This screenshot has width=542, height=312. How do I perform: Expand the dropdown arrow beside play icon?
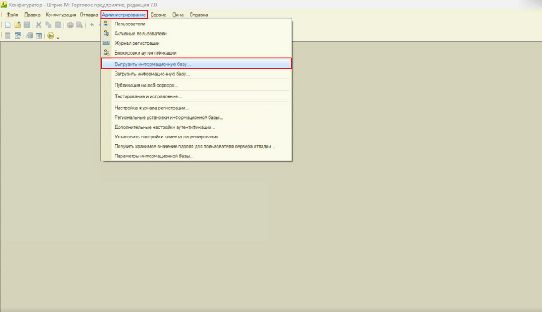(x=58, y=37)
